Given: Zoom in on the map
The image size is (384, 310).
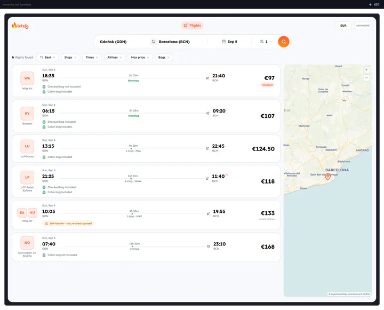Looking at the screenshot, I should coord(366,70).
